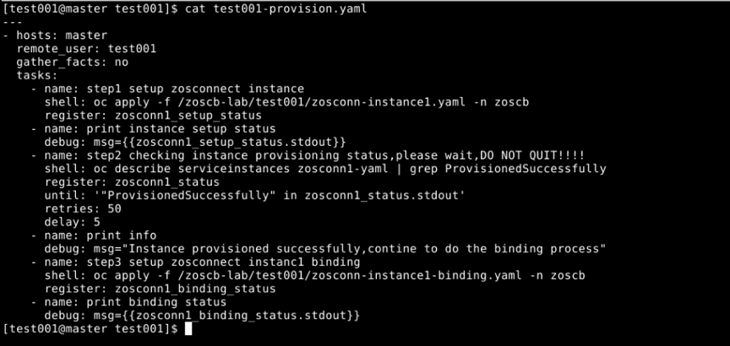Click the 'cat test001-provision.yaml' command text

[275, 8]
